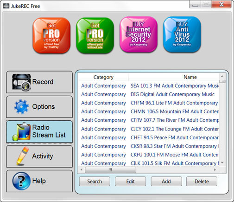
Task: Go to the Activity section label
Action: (x=43, y=156)
